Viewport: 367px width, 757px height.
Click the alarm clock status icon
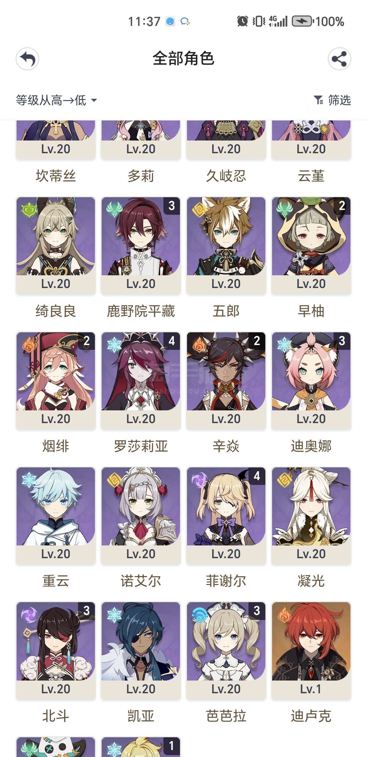(242, 21)
